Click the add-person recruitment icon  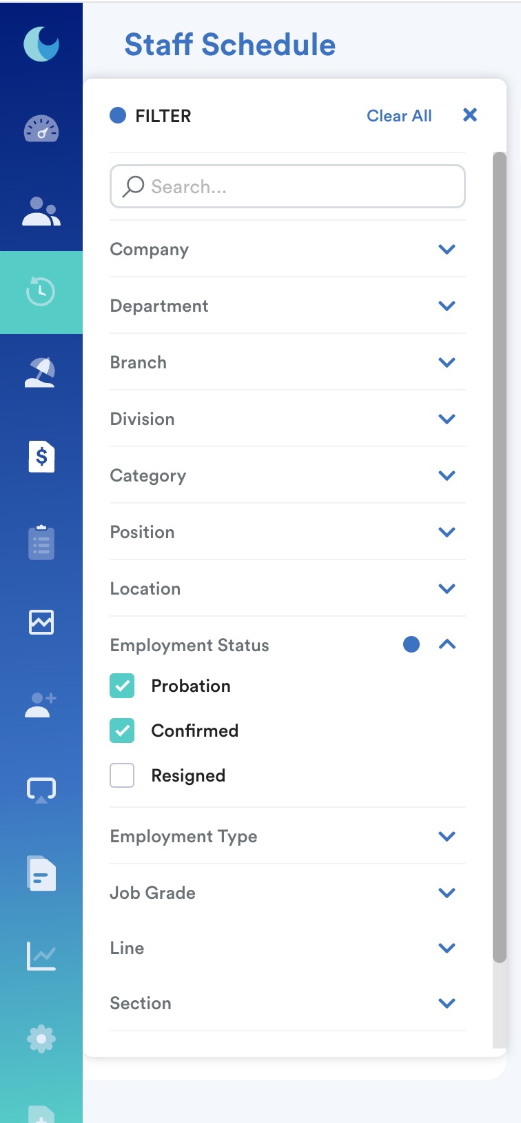(x=41, y=705)
